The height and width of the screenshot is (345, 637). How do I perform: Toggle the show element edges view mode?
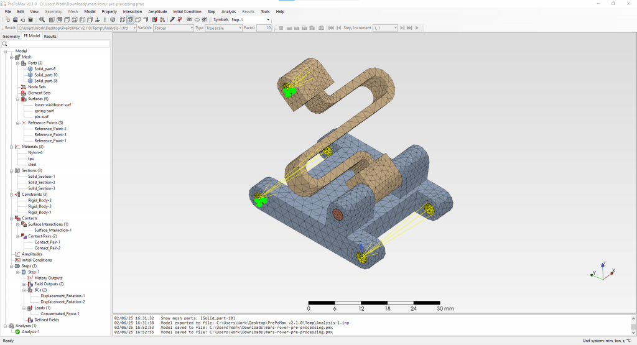click(x=130, y=19)
